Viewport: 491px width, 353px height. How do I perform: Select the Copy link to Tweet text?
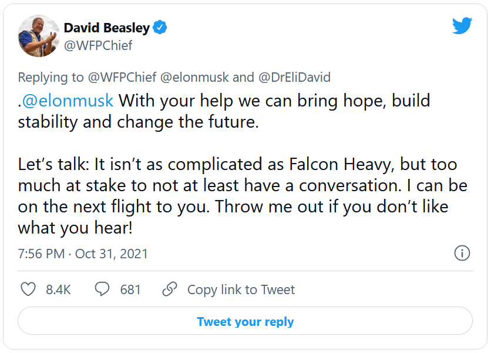pyautogui.click(x=241, y=289)
